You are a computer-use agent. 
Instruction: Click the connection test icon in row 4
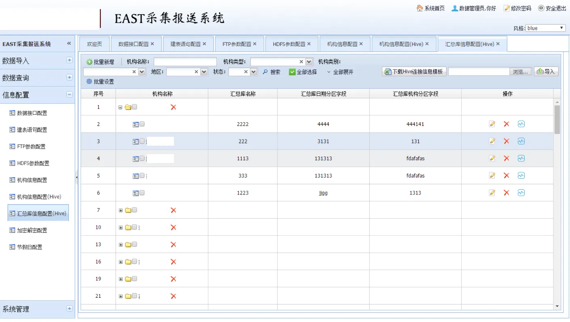pos(521,158)
